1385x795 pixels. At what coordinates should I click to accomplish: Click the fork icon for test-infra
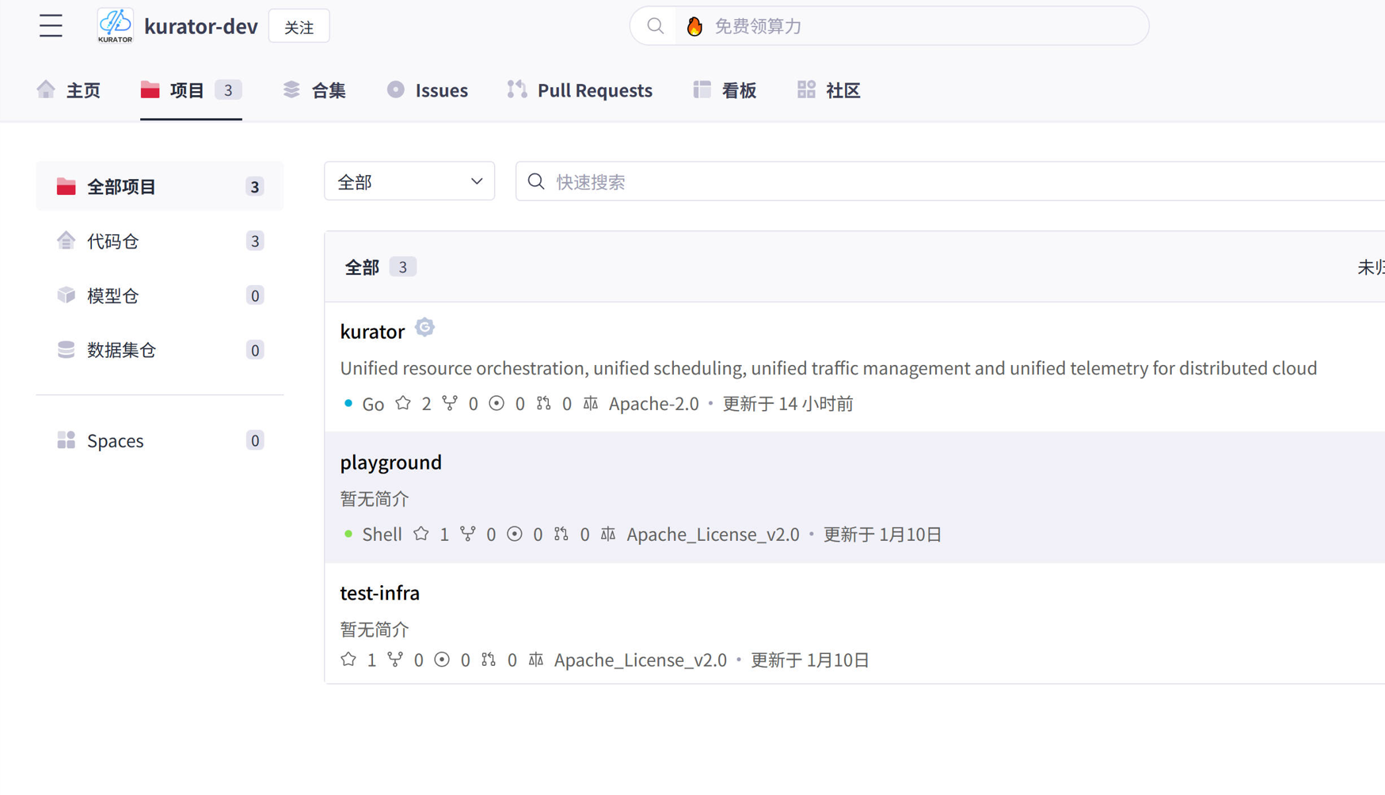tap(395, 659)
